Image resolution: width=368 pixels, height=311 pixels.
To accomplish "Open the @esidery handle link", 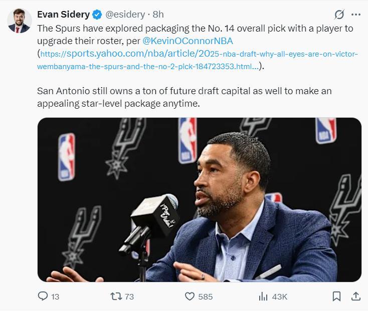I will (125, 14).
